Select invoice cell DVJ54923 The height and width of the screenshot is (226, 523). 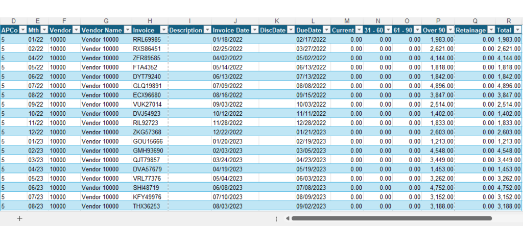point(150,114)
